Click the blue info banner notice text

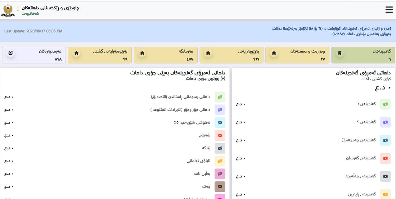tap(331, 31)
